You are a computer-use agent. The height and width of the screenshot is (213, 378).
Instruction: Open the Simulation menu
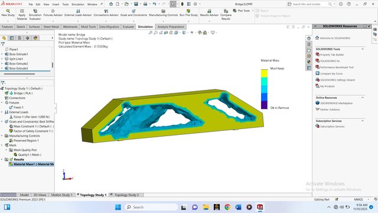click(78, 4)
